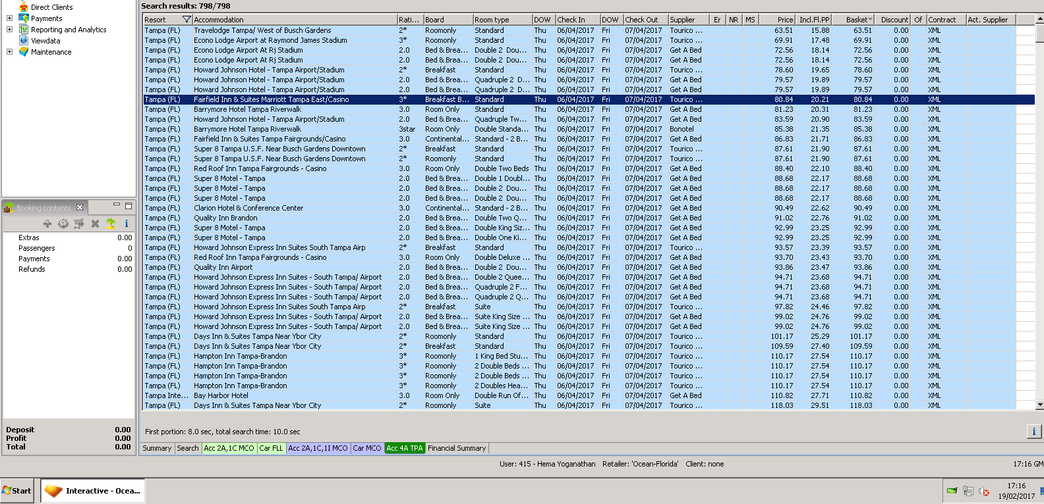Image resolution: width=1044 pixels, height=504 pixels.
Task: Expand the Maintenance tree node
Action: click(x=9, y=52)
